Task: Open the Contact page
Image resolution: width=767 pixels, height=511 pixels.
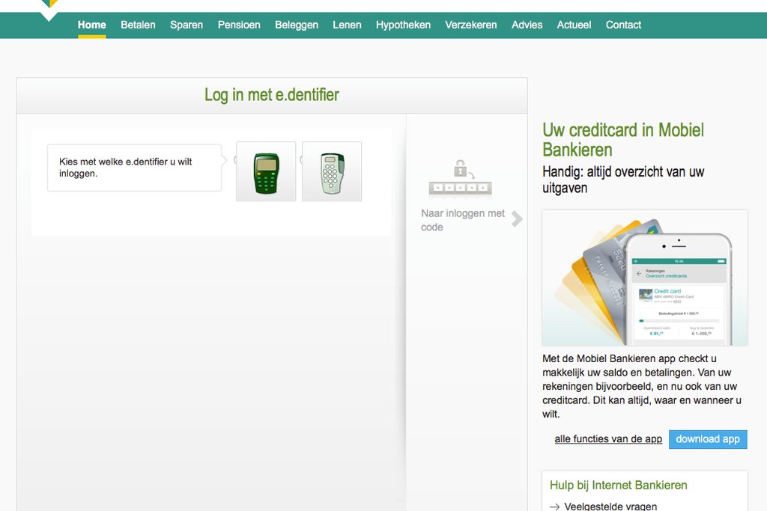Action: (623, 25)
